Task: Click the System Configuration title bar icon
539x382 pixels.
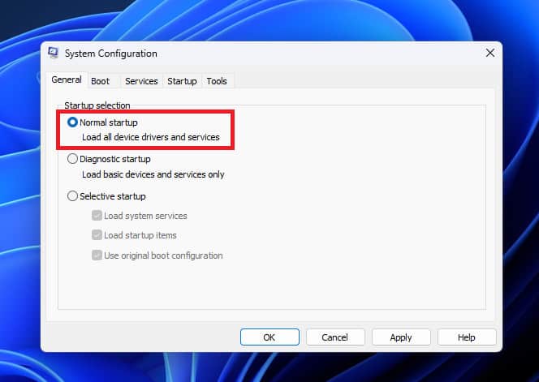Action: tap(54, 54)
